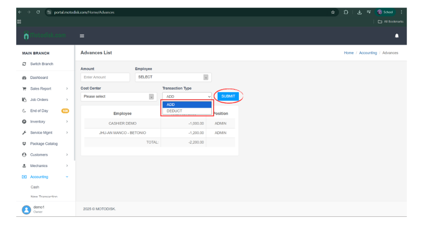This screenshot has width=423, height=238.
Task: Click the Switch Branch refresh icon
Action: 24,64
